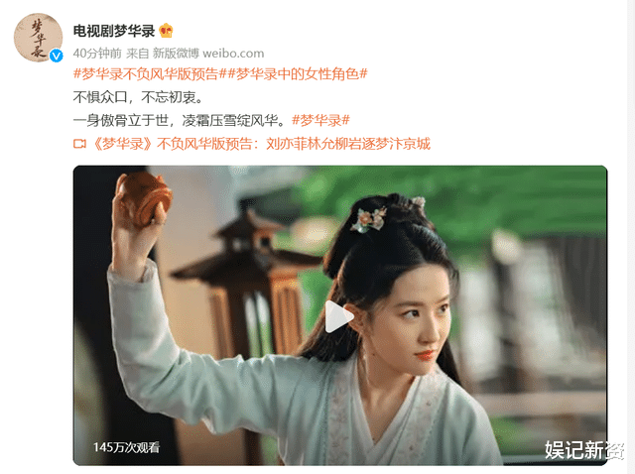The height and width of the screenshot is (474, 635).
Task: Click the 40分钟前 post timestamp
Action: 97,53
